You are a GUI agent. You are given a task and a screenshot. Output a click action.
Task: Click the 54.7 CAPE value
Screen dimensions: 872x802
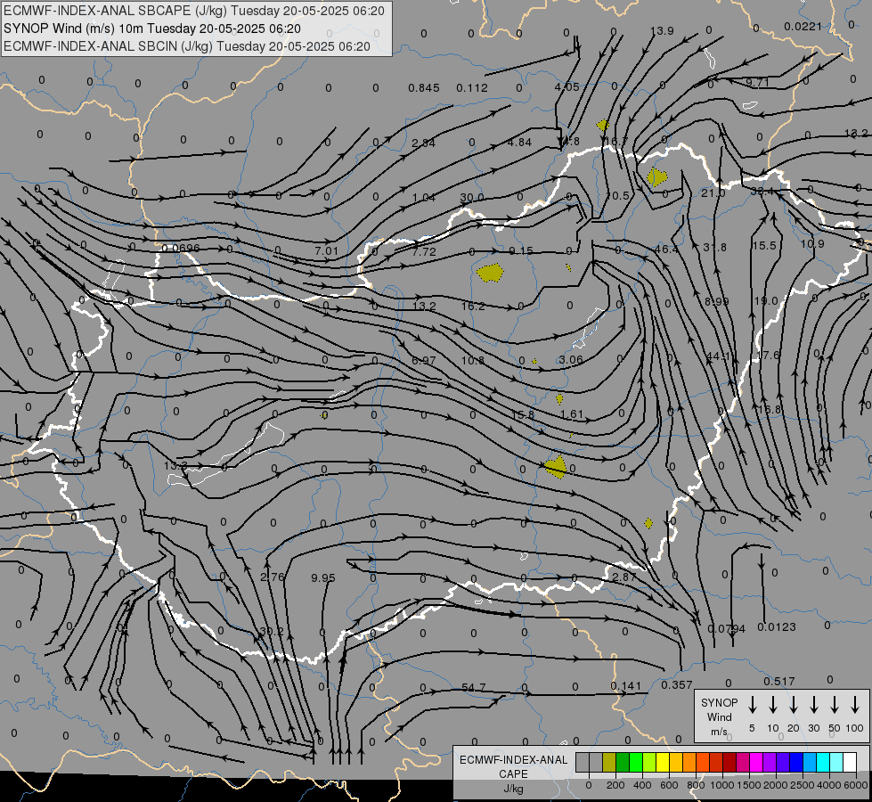point(474,687)
